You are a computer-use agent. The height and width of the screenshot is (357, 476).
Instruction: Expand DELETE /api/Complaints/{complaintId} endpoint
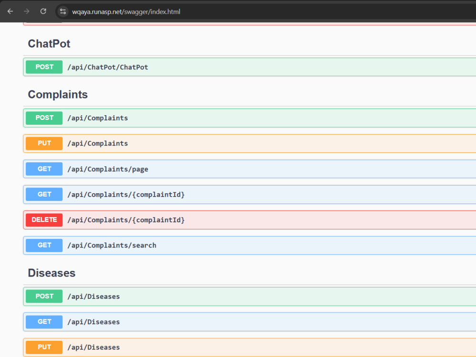249,220
